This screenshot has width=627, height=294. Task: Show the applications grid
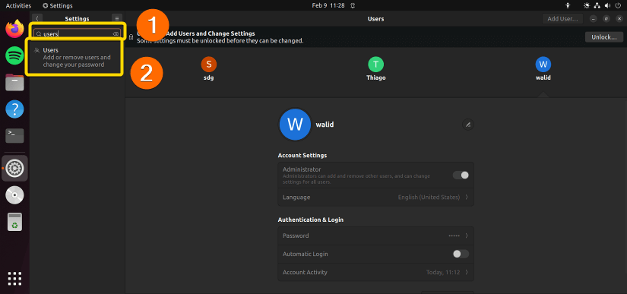14,278
